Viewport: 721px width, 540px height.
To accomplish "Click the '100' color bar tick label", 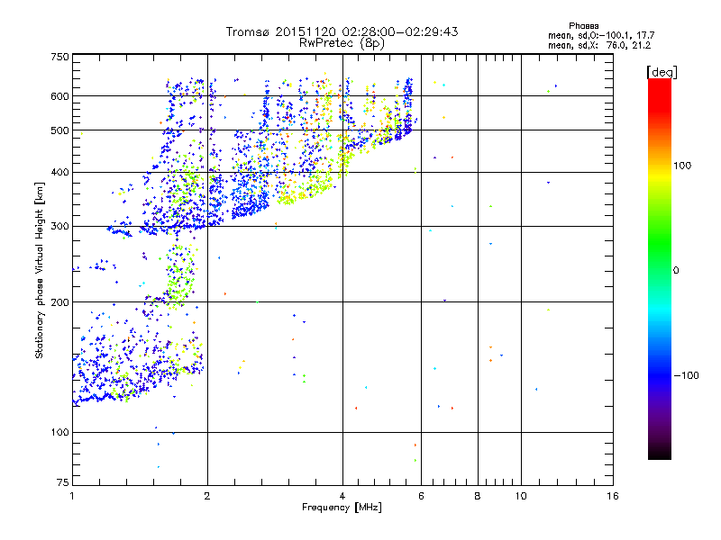I will [682, 166].
